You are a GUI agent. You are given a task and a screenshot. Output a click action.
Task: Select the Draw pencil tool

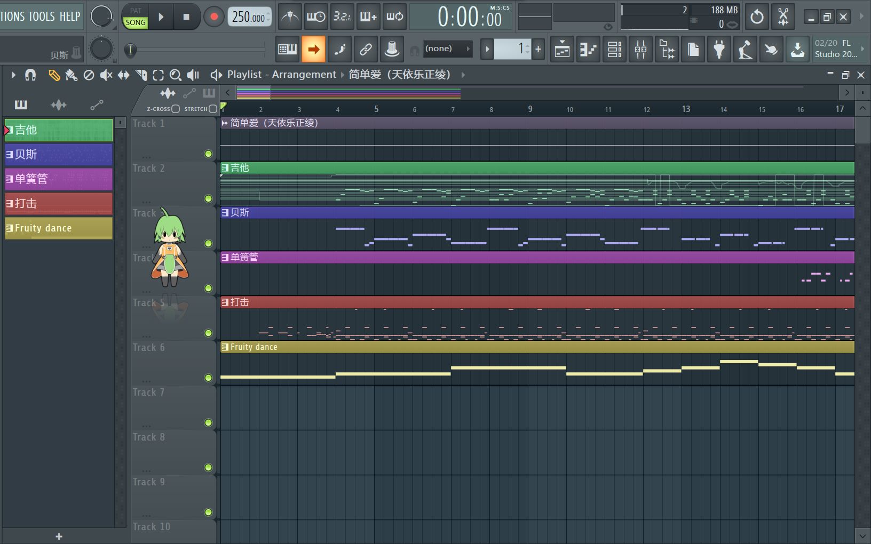[x=54, y=75]
